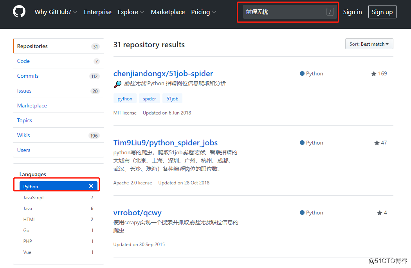The width and height of the screenshot is (411, 268).
Task: Select the Repositories result category
Action: [58, 46]
